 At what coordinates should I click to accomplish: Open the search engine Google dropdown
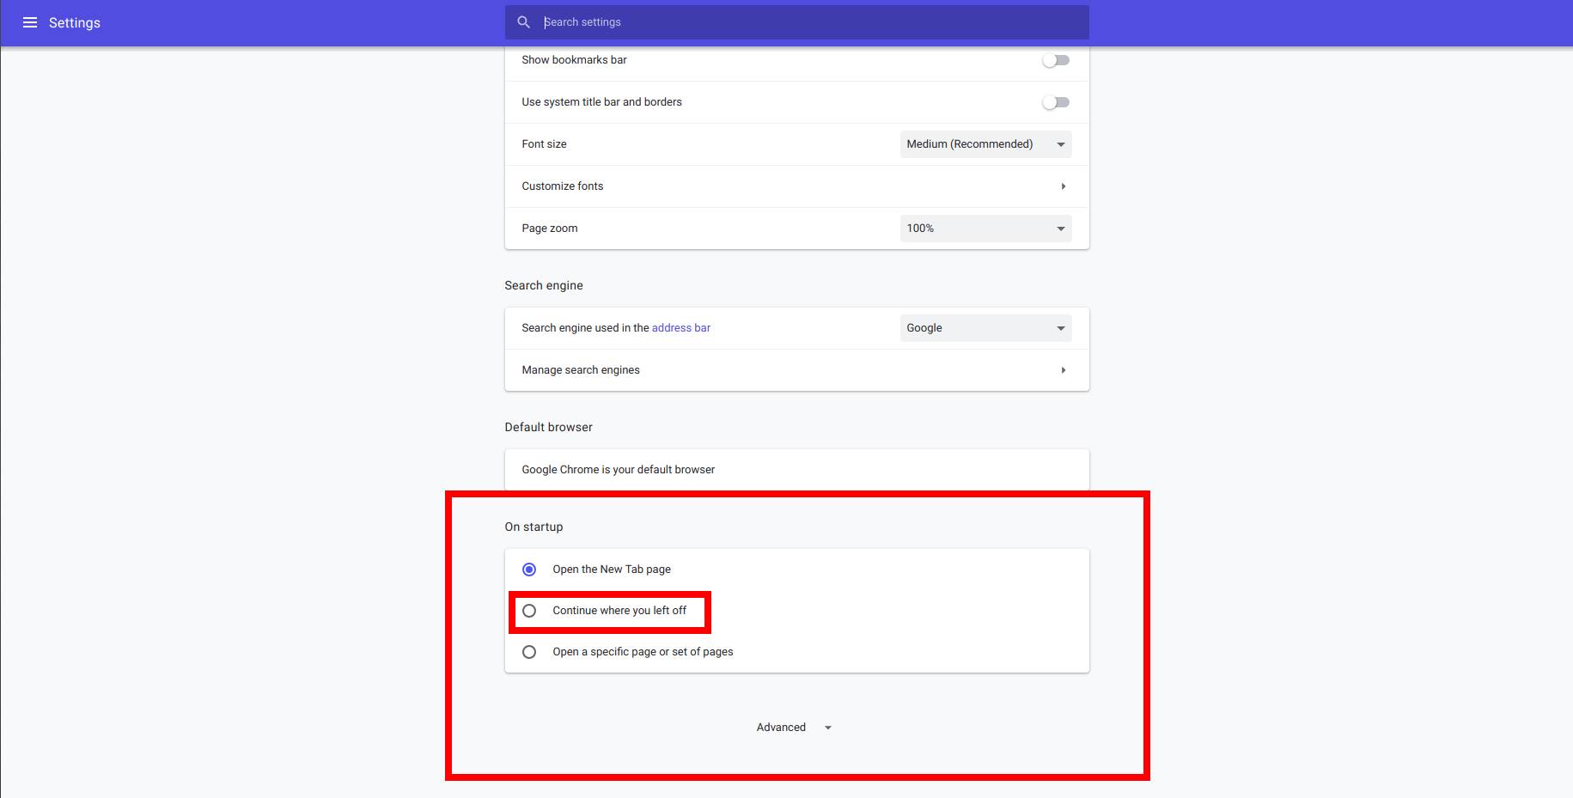[x=985, y=328]
